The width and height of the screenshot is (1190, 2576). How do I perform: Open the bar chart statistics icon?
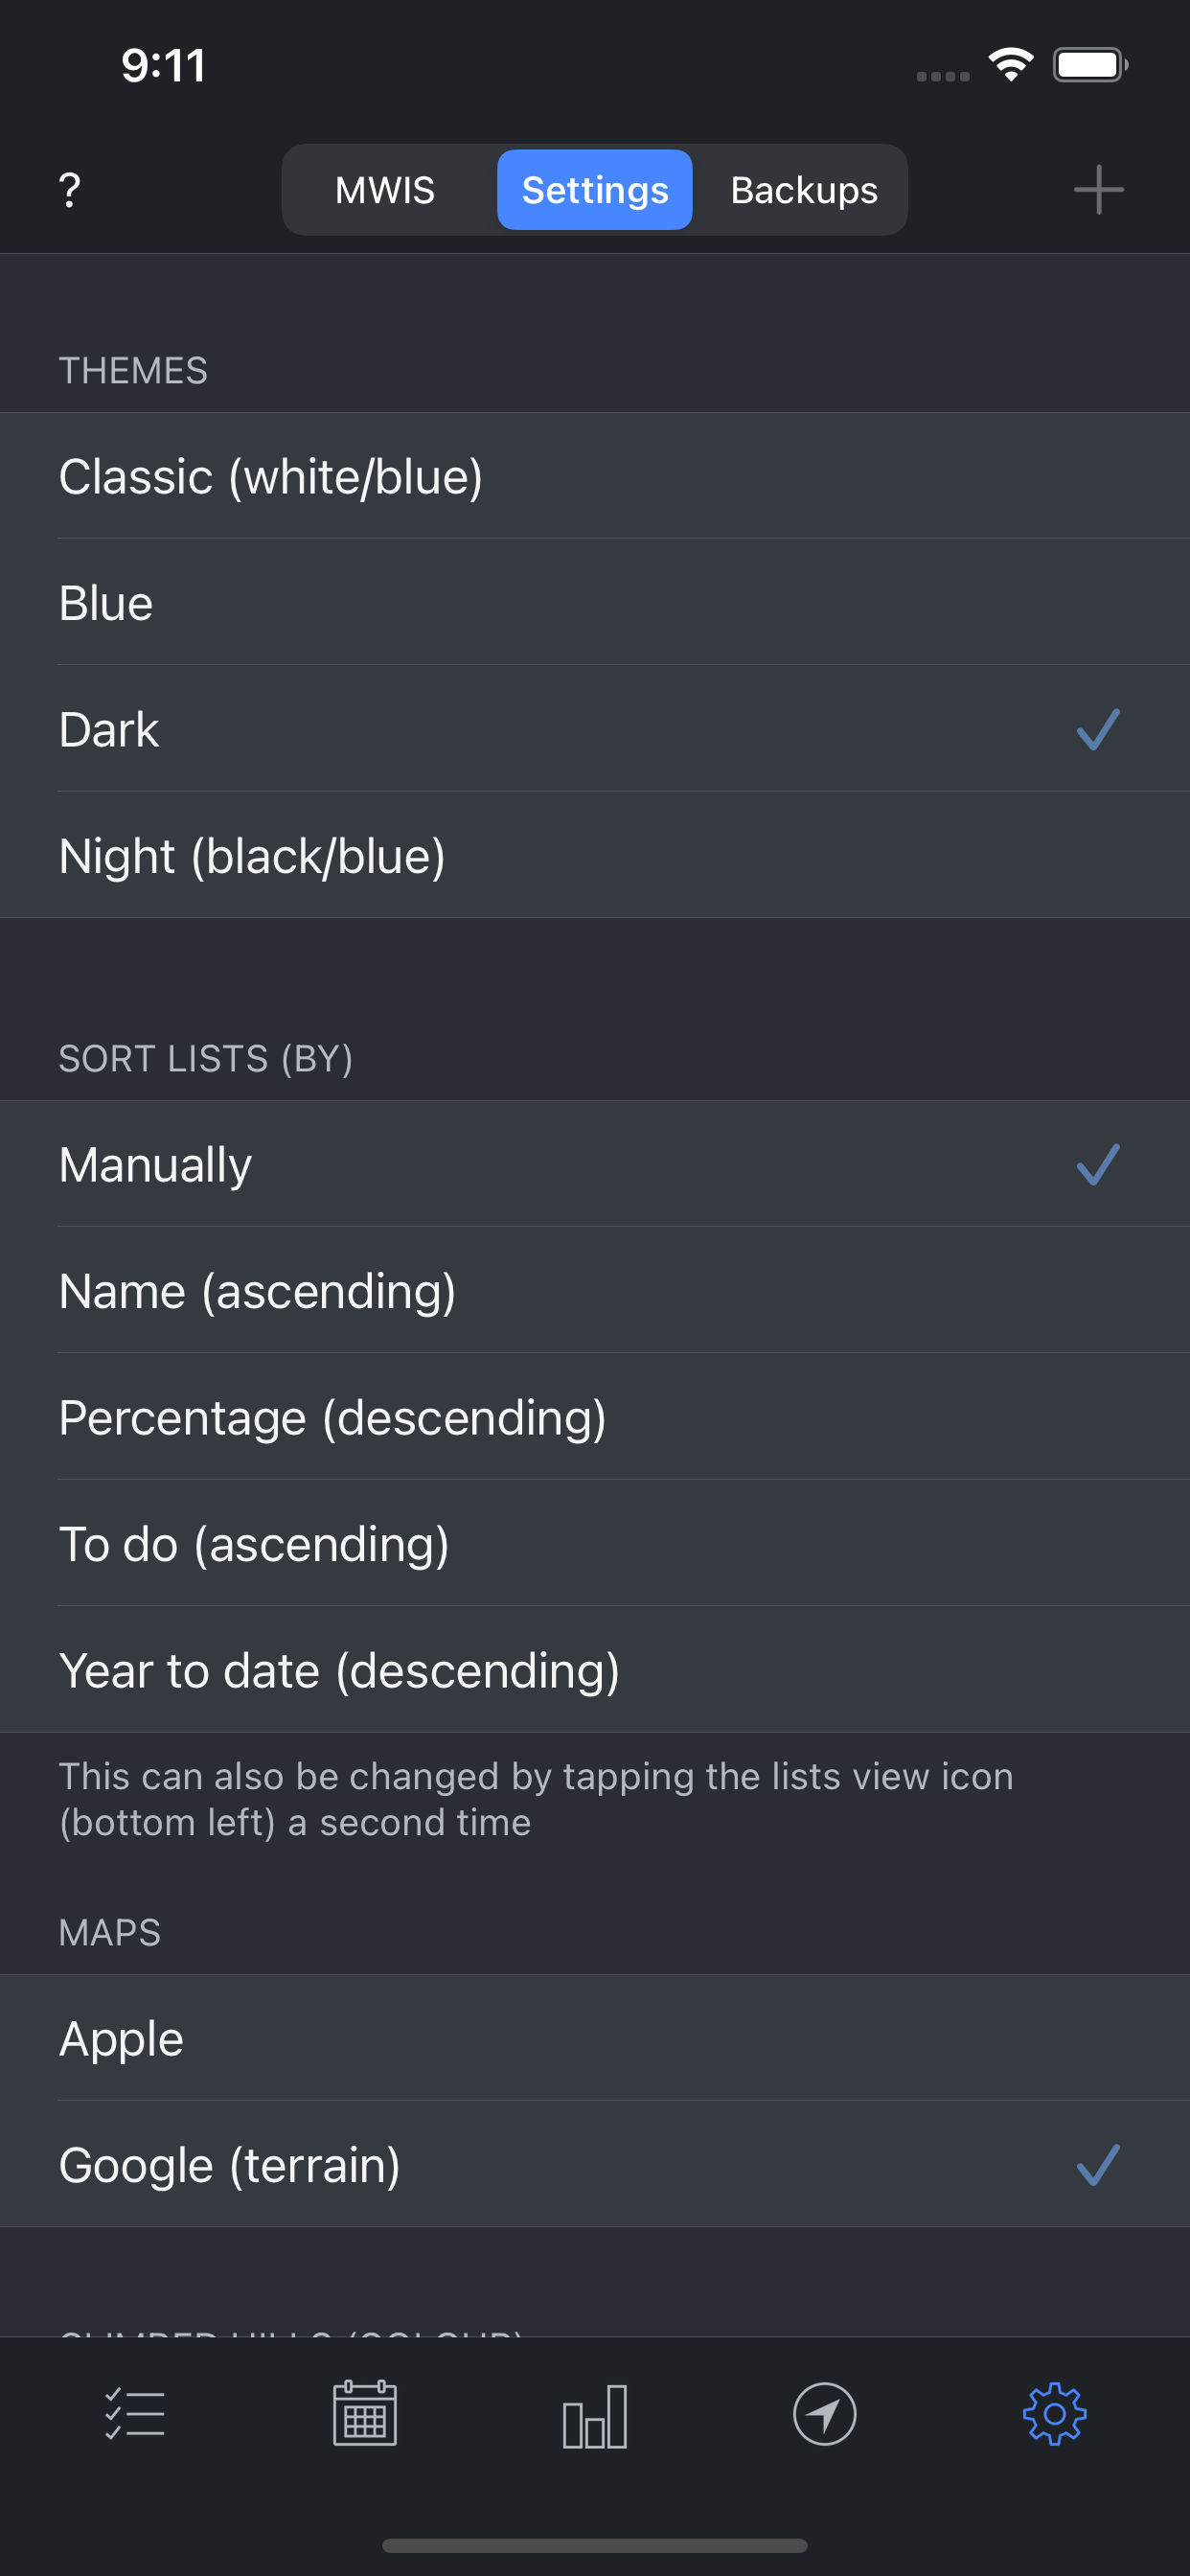[x=595, y=2416]
